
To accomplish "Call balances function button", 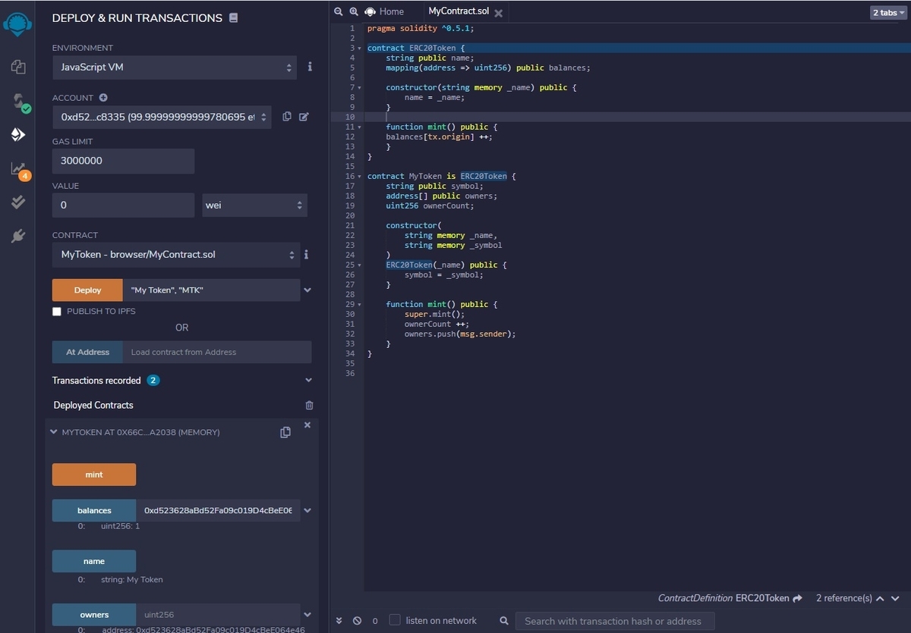I will point(94,510).
